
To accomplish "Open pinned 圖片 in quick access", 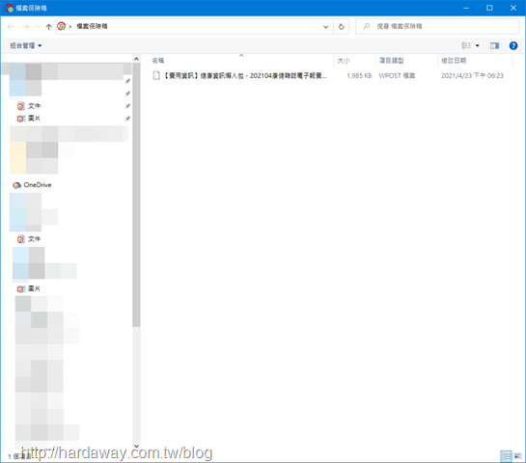I will [34, 119].
